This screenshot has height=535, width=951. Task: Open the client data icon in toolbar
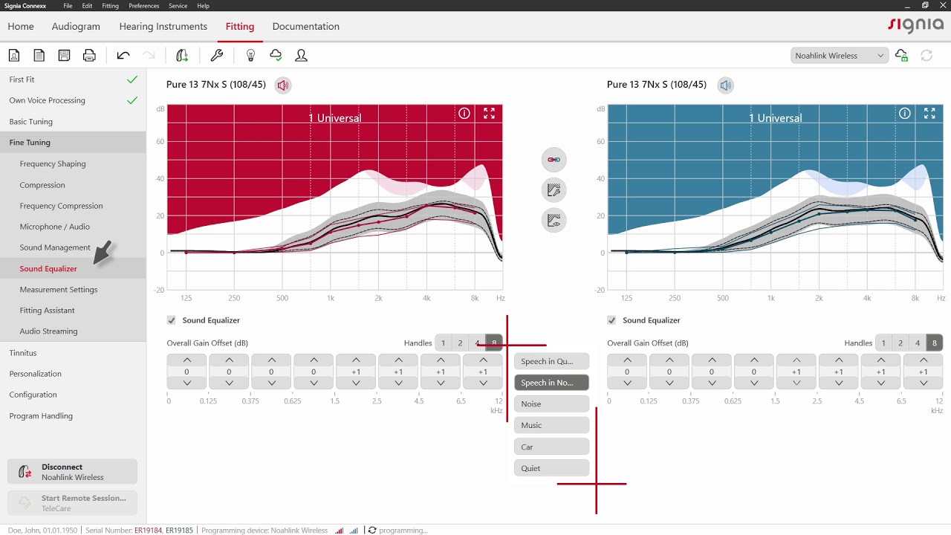14,56
